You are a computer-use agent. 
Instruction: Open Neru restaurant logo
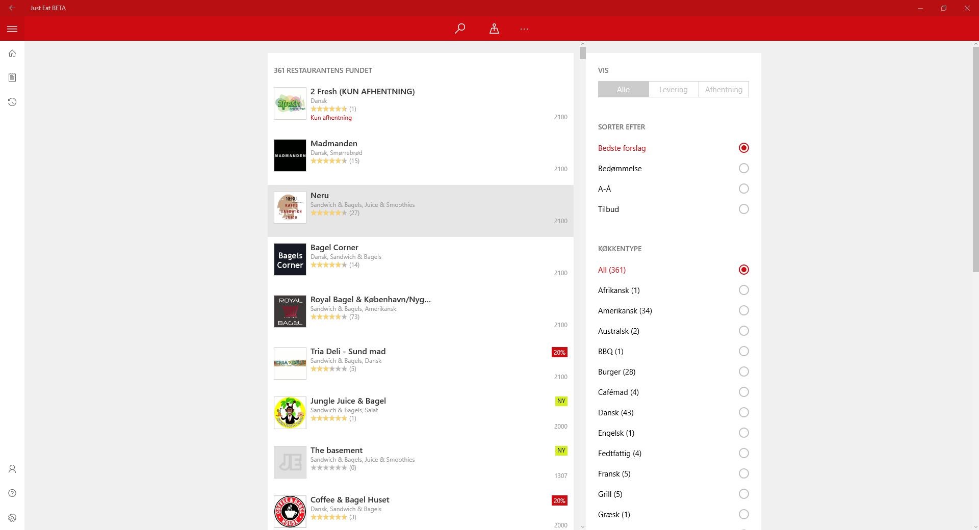290,207
